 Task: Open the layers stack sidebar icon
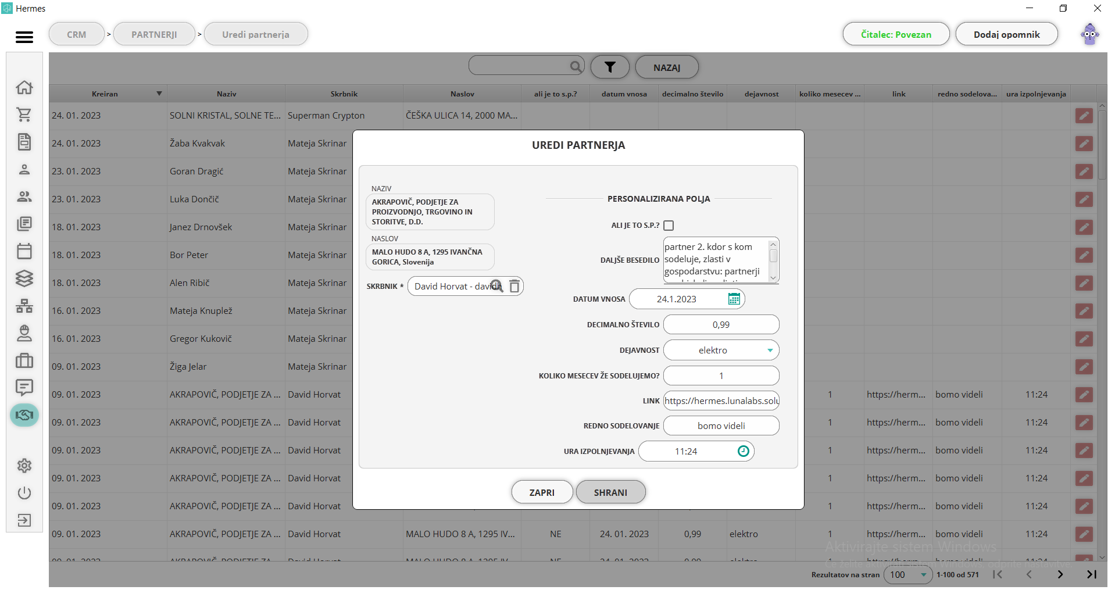[x=24, y=278]
